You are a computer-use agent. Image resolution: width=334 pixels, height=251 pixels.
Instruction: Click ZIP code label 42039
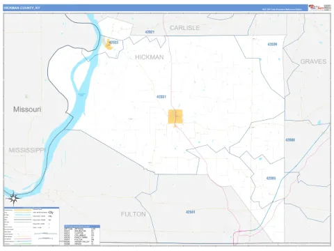pos(272,44)
